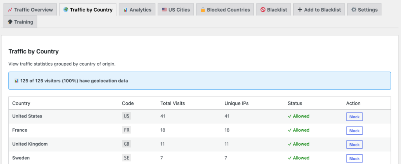Screen dimensions: 401x164
Task: Click the Code column header
Action: 128,103
